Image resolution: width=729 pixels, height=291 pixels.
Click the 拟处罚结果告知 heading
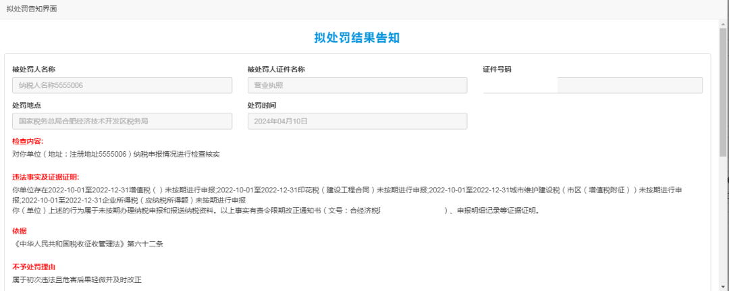click(x=357, y=38)
